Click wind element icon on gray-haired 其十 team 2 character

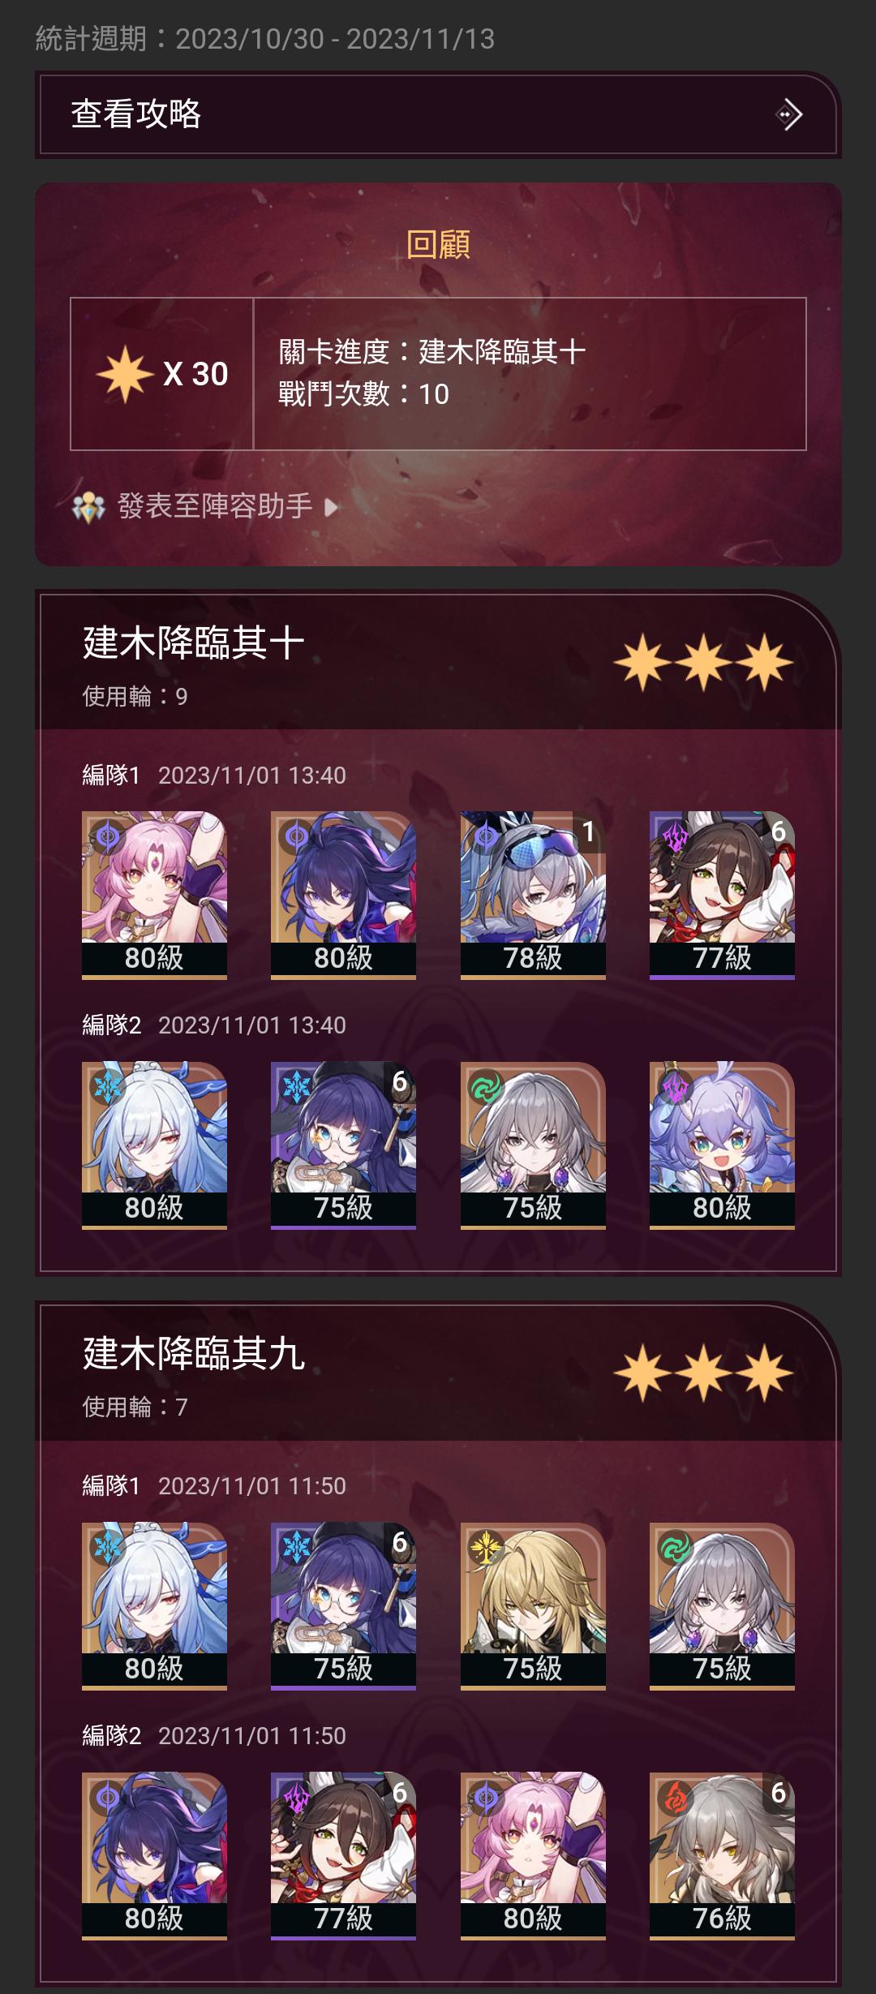(486, 1088)
